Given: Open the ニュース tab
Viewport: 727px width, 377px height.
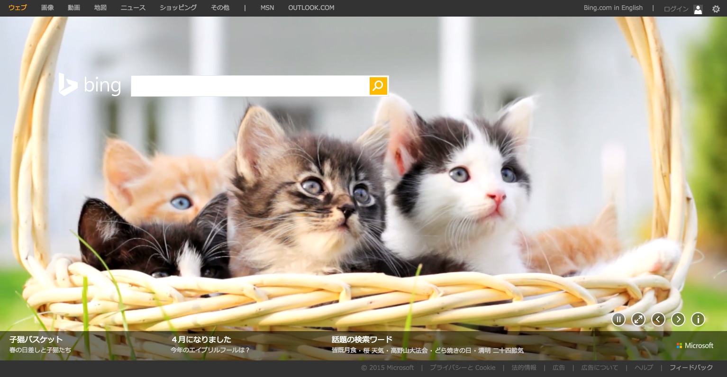Looking at the screenshot, I should (133, 8).
